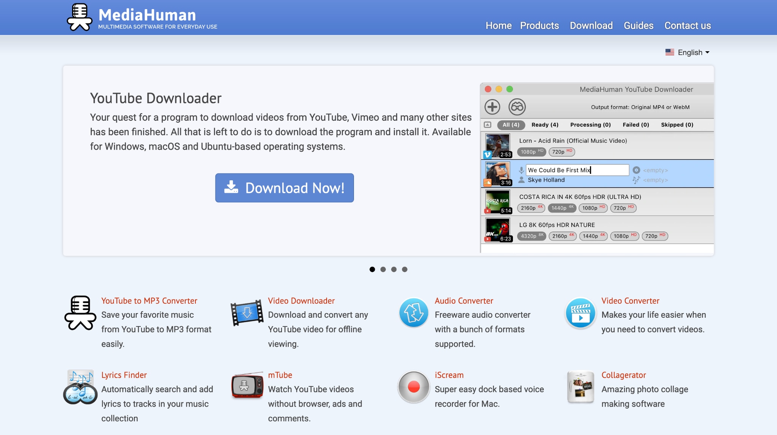
Task: Select the Video Converter clapperboard icon
Action: click(580, 314)
